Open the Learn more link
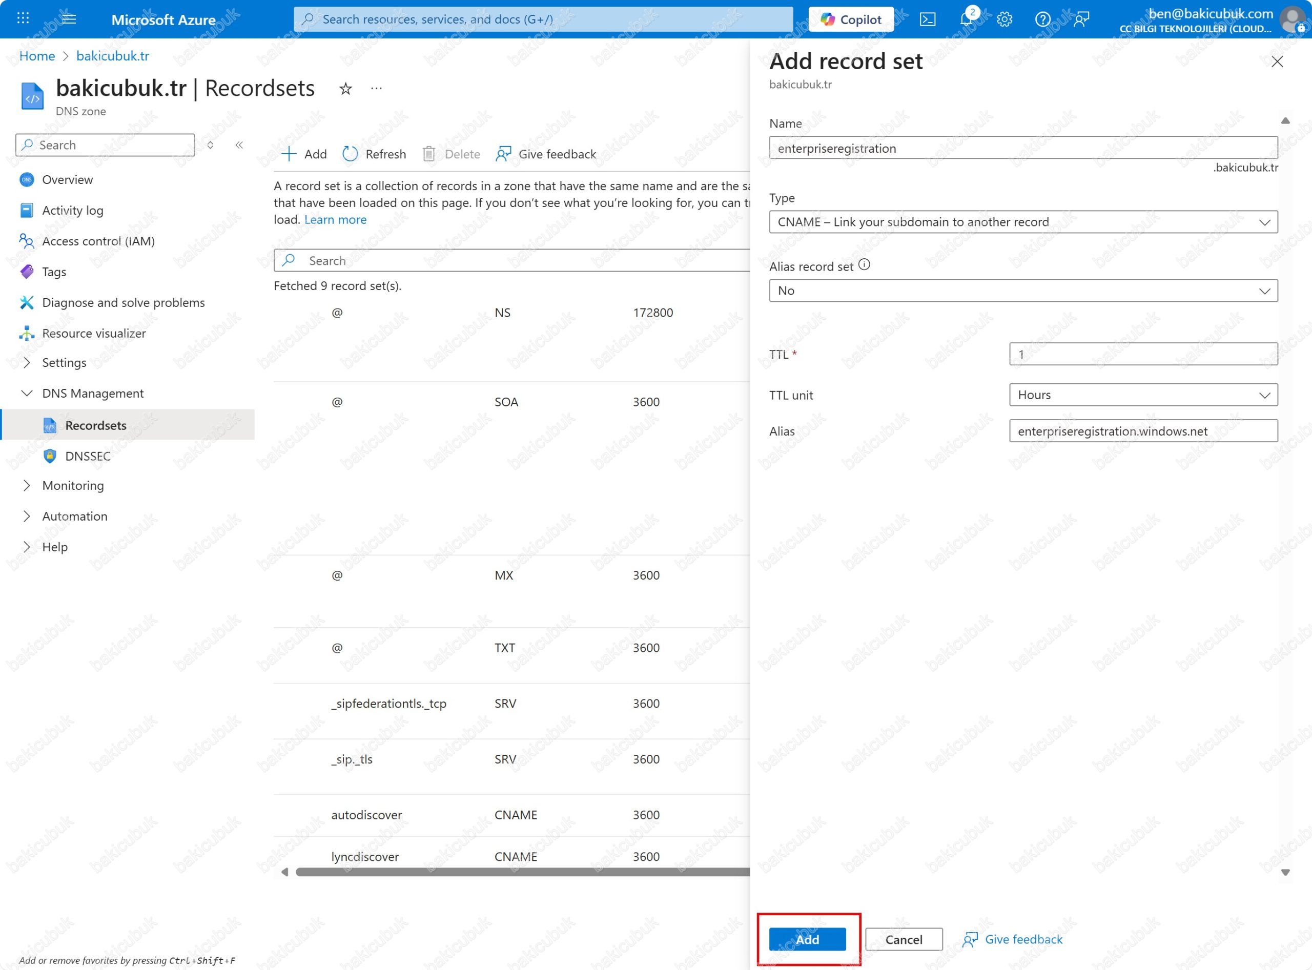The width and height of the screenshot is (1312, 970). pos(335,220)
